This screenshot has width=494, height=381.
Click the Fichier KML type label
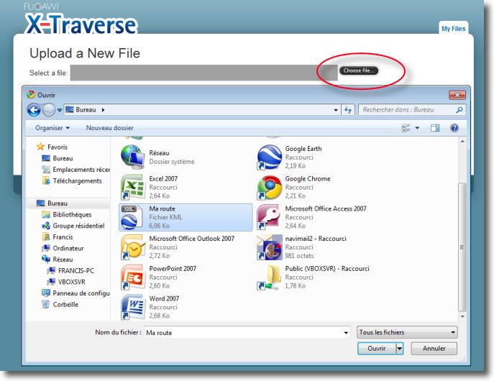(x=165, y=217)
